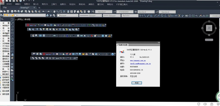Select the Rectangle draw tool
Viewport: 220px width, 106px height.
point(12,33)
